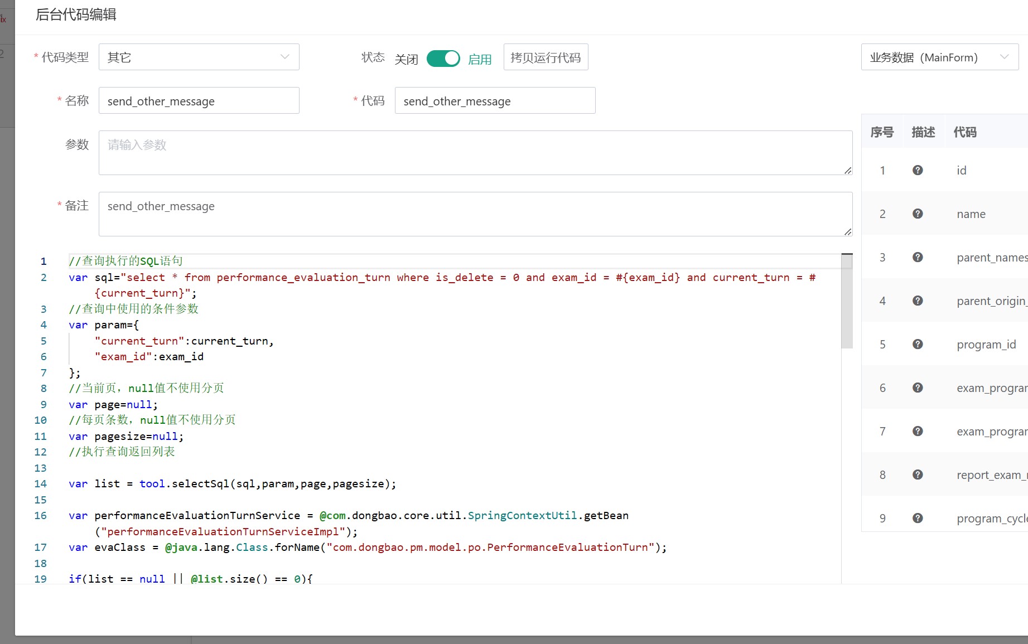Click help icon in row 3 parent_names
This screenshot has width=1028, height=644.
pos(918,257)
